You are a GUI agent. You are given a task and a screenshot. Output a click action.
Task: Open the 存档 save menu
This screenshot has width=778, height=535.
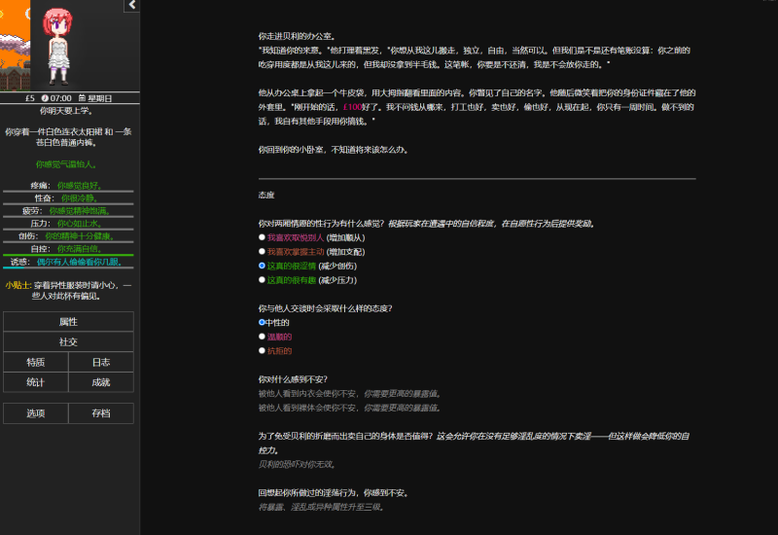[101, 413]
